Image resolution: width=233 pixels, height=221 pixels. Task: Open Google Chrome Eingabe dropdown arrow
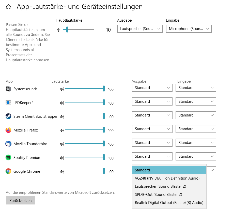point(212,170)
